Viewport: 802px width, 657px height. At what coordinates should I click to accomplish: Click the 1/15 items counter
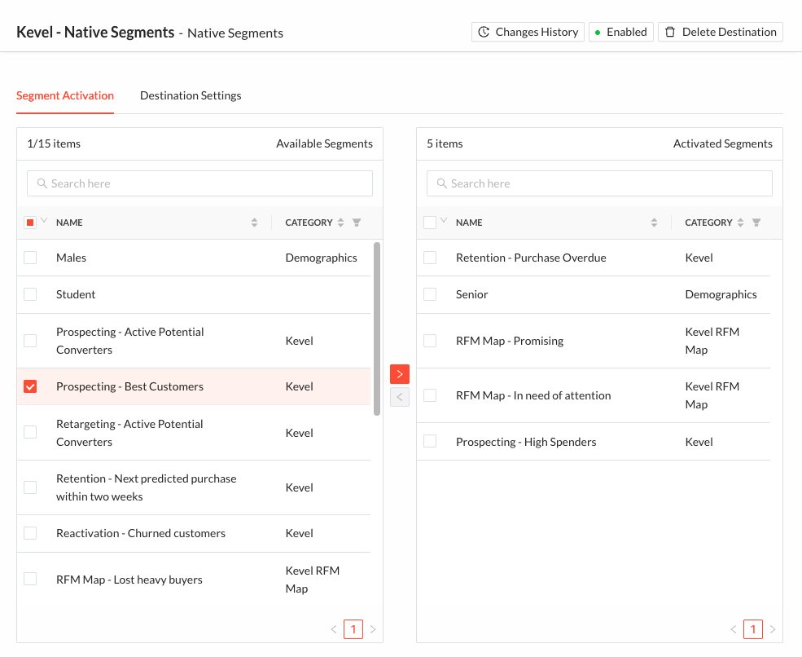click(x=54, y=144)
